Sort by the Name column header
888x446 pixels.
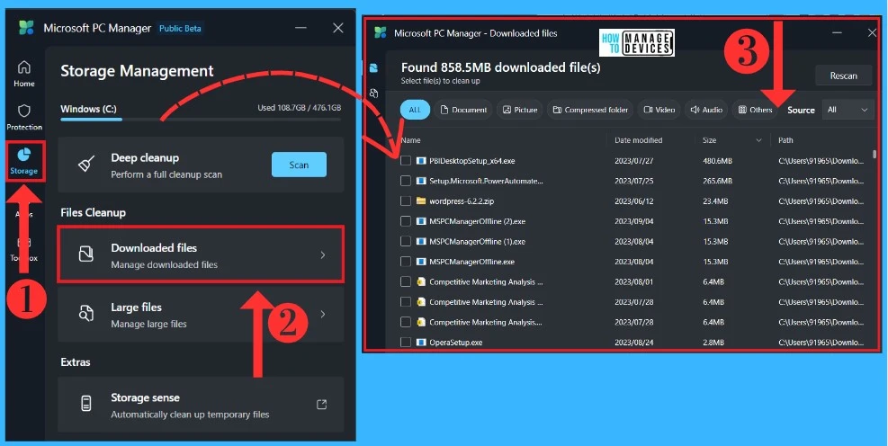[410, 140]
